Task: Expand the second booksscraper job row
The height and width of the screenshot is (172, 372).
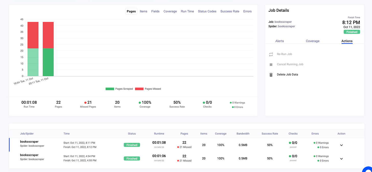Action: pyautogui.click(x=341, y=158)
